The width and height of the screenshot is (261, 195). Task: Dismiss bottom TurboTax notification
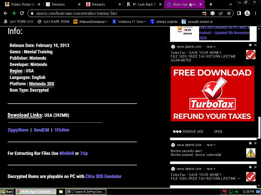tap(255, 167)
